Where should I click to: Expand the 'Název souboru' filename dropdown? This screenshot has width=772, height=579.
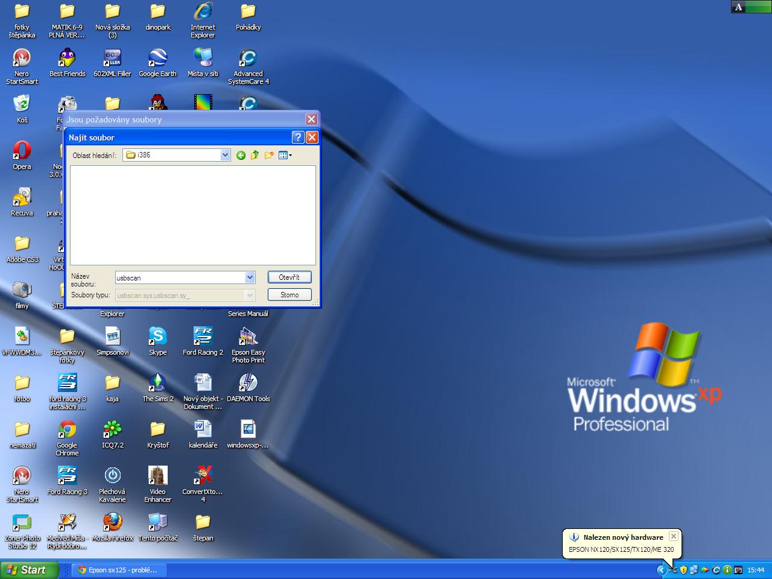(x=250, y=277)
